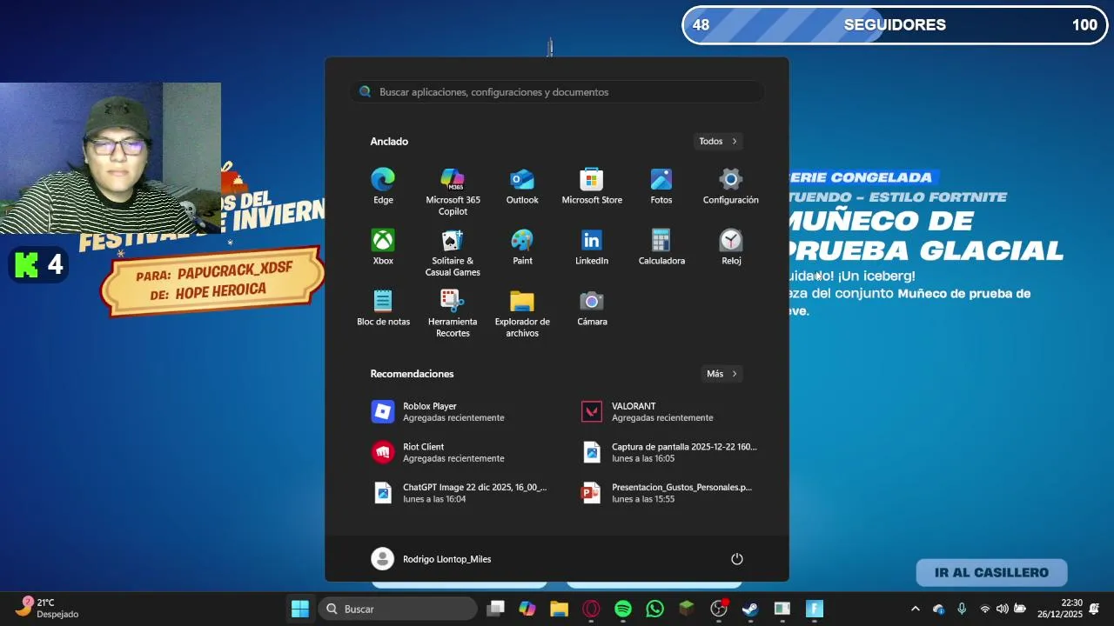Open OBS Studio icon on taskbar
This screenshot has height=626, width=1114.
[x=719, y=609]
